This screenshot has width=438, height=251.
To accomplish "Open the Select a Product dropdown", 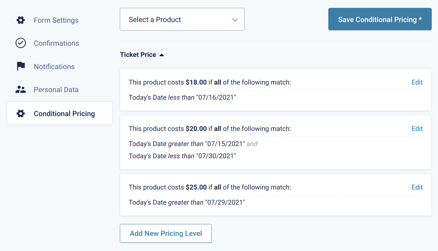I will [x=182, y=19].
